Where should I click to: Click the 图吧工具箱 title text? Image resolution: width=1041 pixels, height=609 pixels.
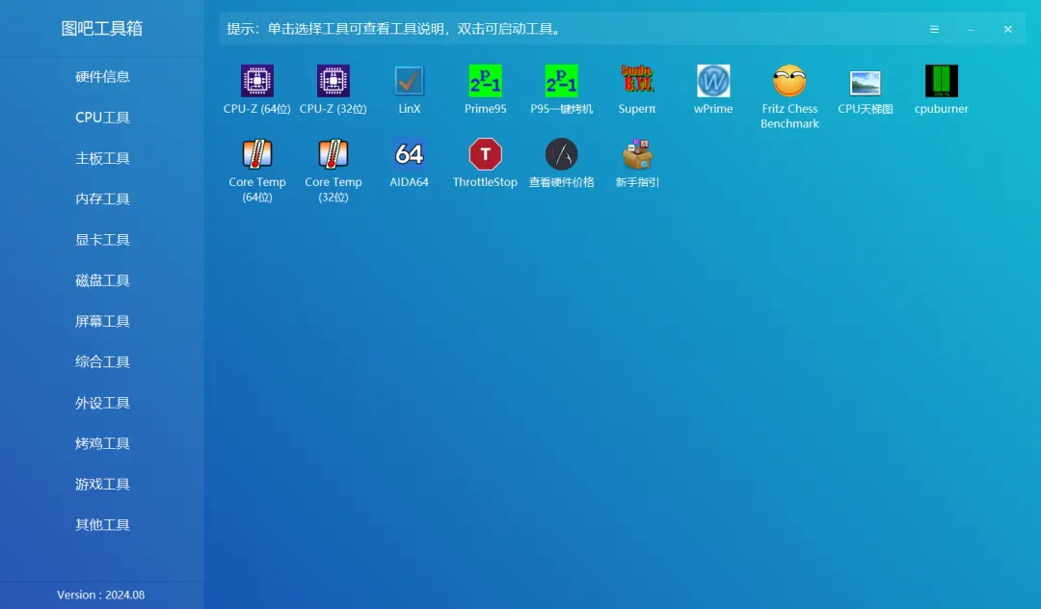coord(101,29)
